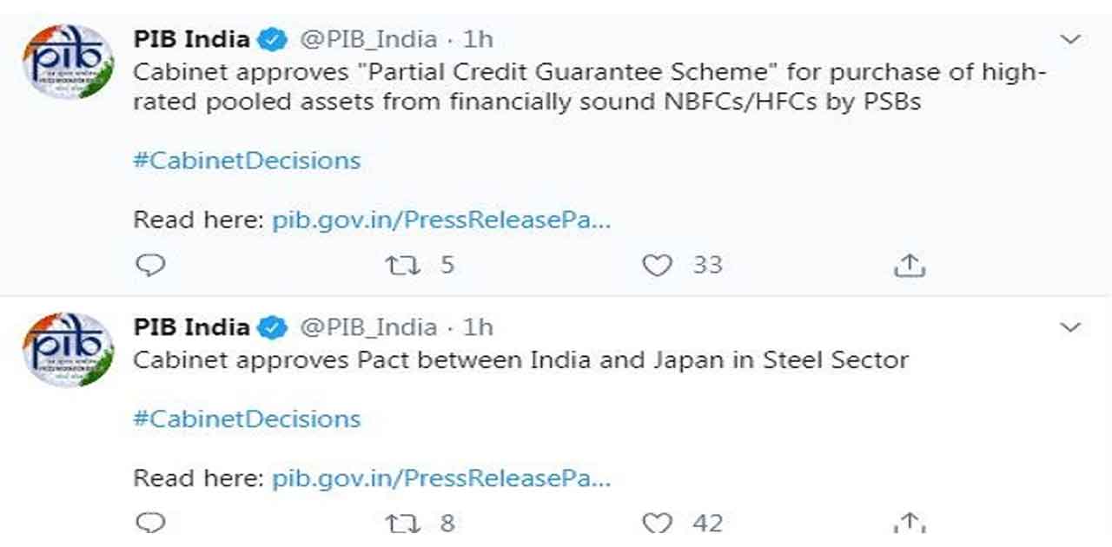Like the Partial Credit Guarantee Scheme tweet
Image resolution: width=1112 pixels, height=547 pixels.
point(657,265)
